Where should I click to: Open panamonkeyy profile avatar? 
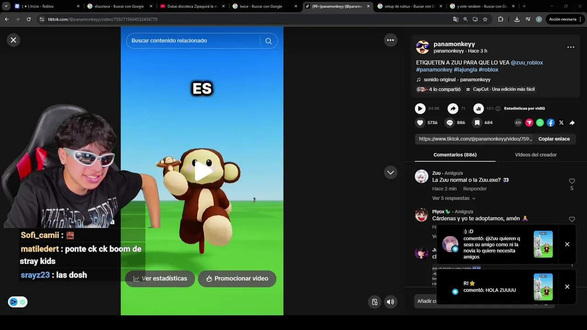pyautogui.click(x=422, y=47)
